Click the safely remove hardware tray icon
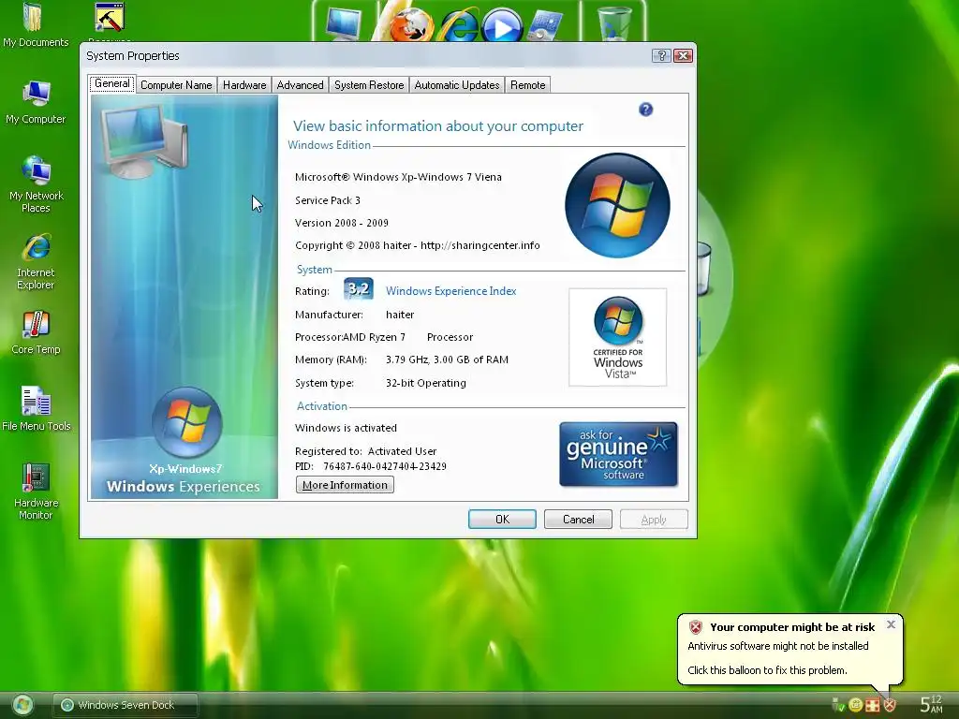This screenshot has height=719, width=959. point(838,705)
